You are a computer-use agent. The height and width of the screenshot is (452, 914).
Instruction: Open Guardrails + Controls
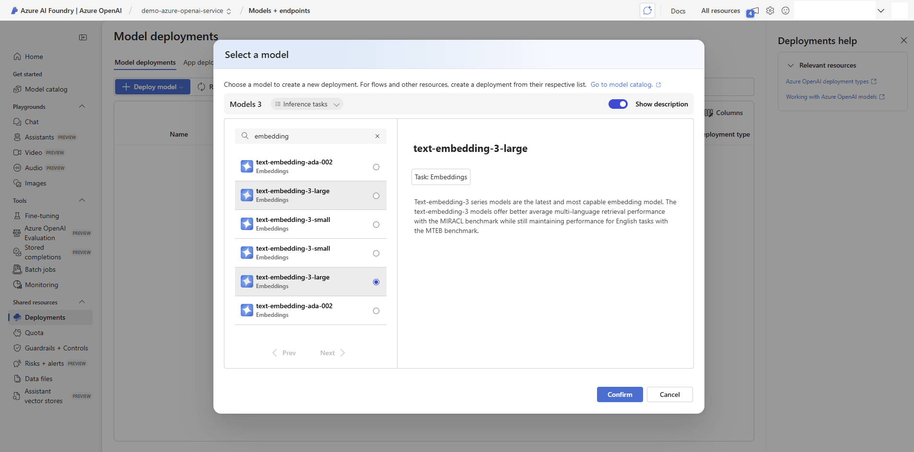(56, 348)
